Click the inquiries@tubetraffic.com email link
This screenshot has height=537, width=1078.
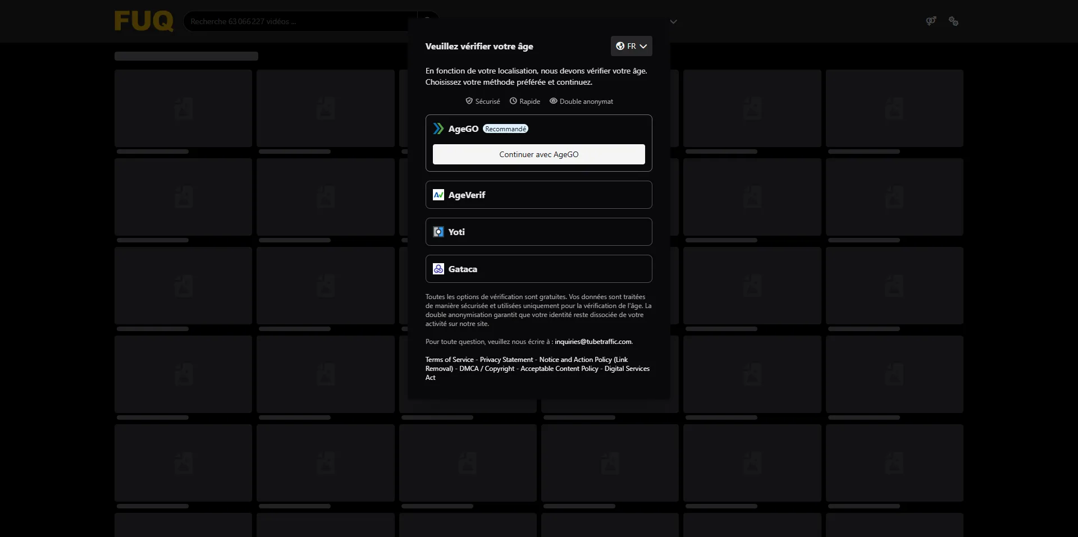(593, 342)
